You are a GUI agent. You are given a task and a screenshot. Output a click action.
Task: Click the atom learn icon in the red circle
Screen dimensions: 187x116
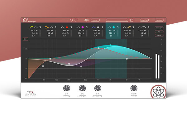(x=158, y=92)
